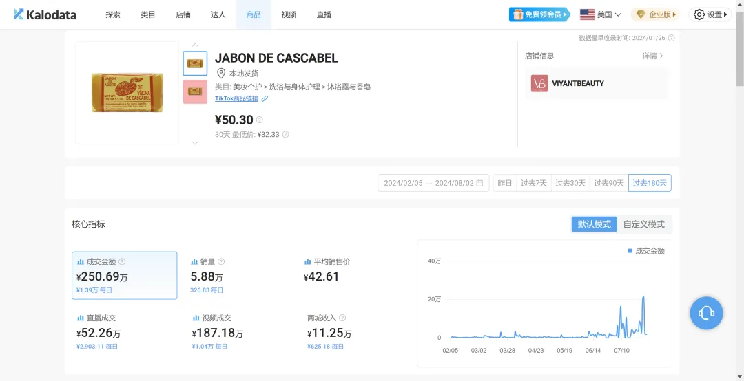Screen dimensions: 744x381
Task: Click the Kalodata logo icon
Action: point(19,14)
